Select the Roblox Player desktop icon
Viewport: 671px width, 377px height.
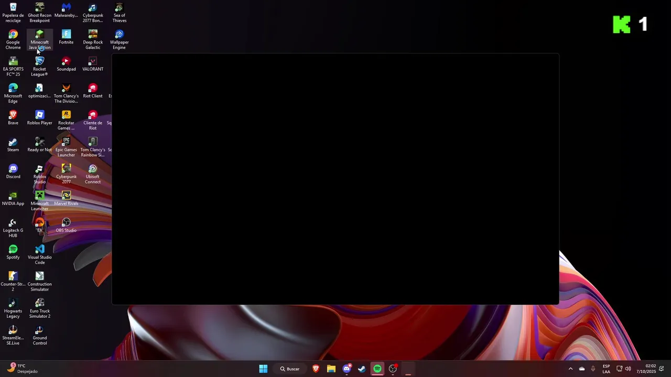click(x=39, y=118)
